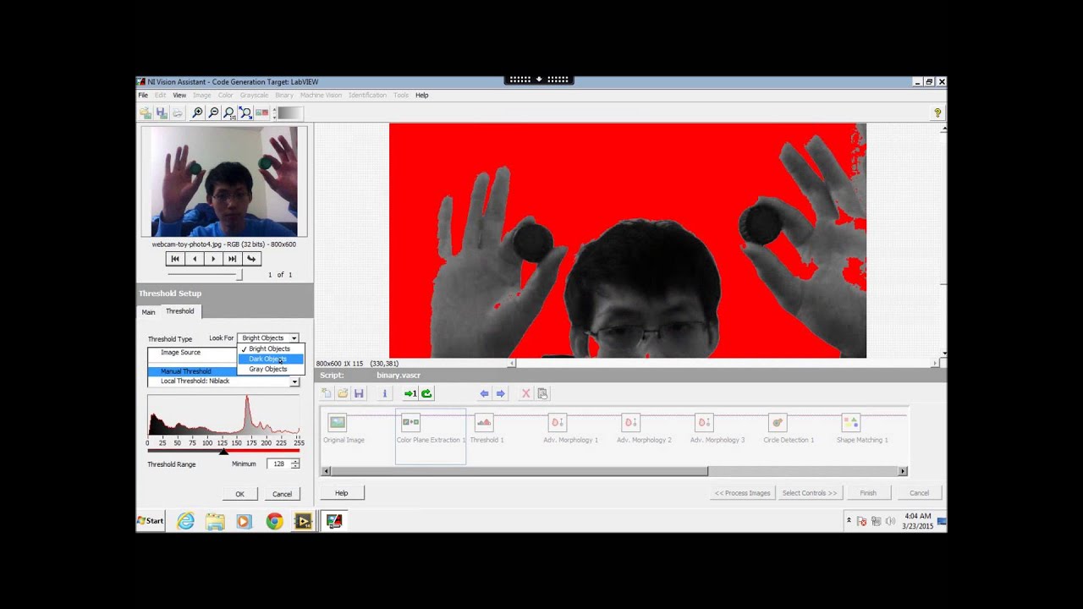Click the Open Image toolbar icon
The width and height of the screenshot is (1083, 609).
pos(146,112)
